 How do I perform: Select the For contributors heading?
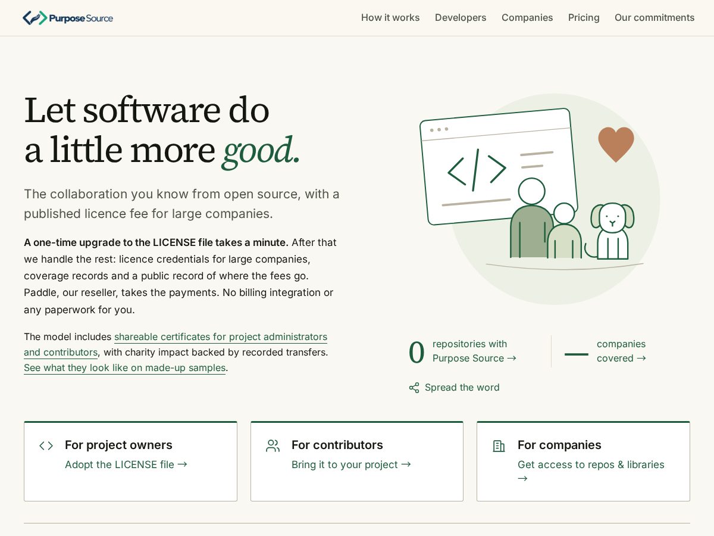[337, 445]
